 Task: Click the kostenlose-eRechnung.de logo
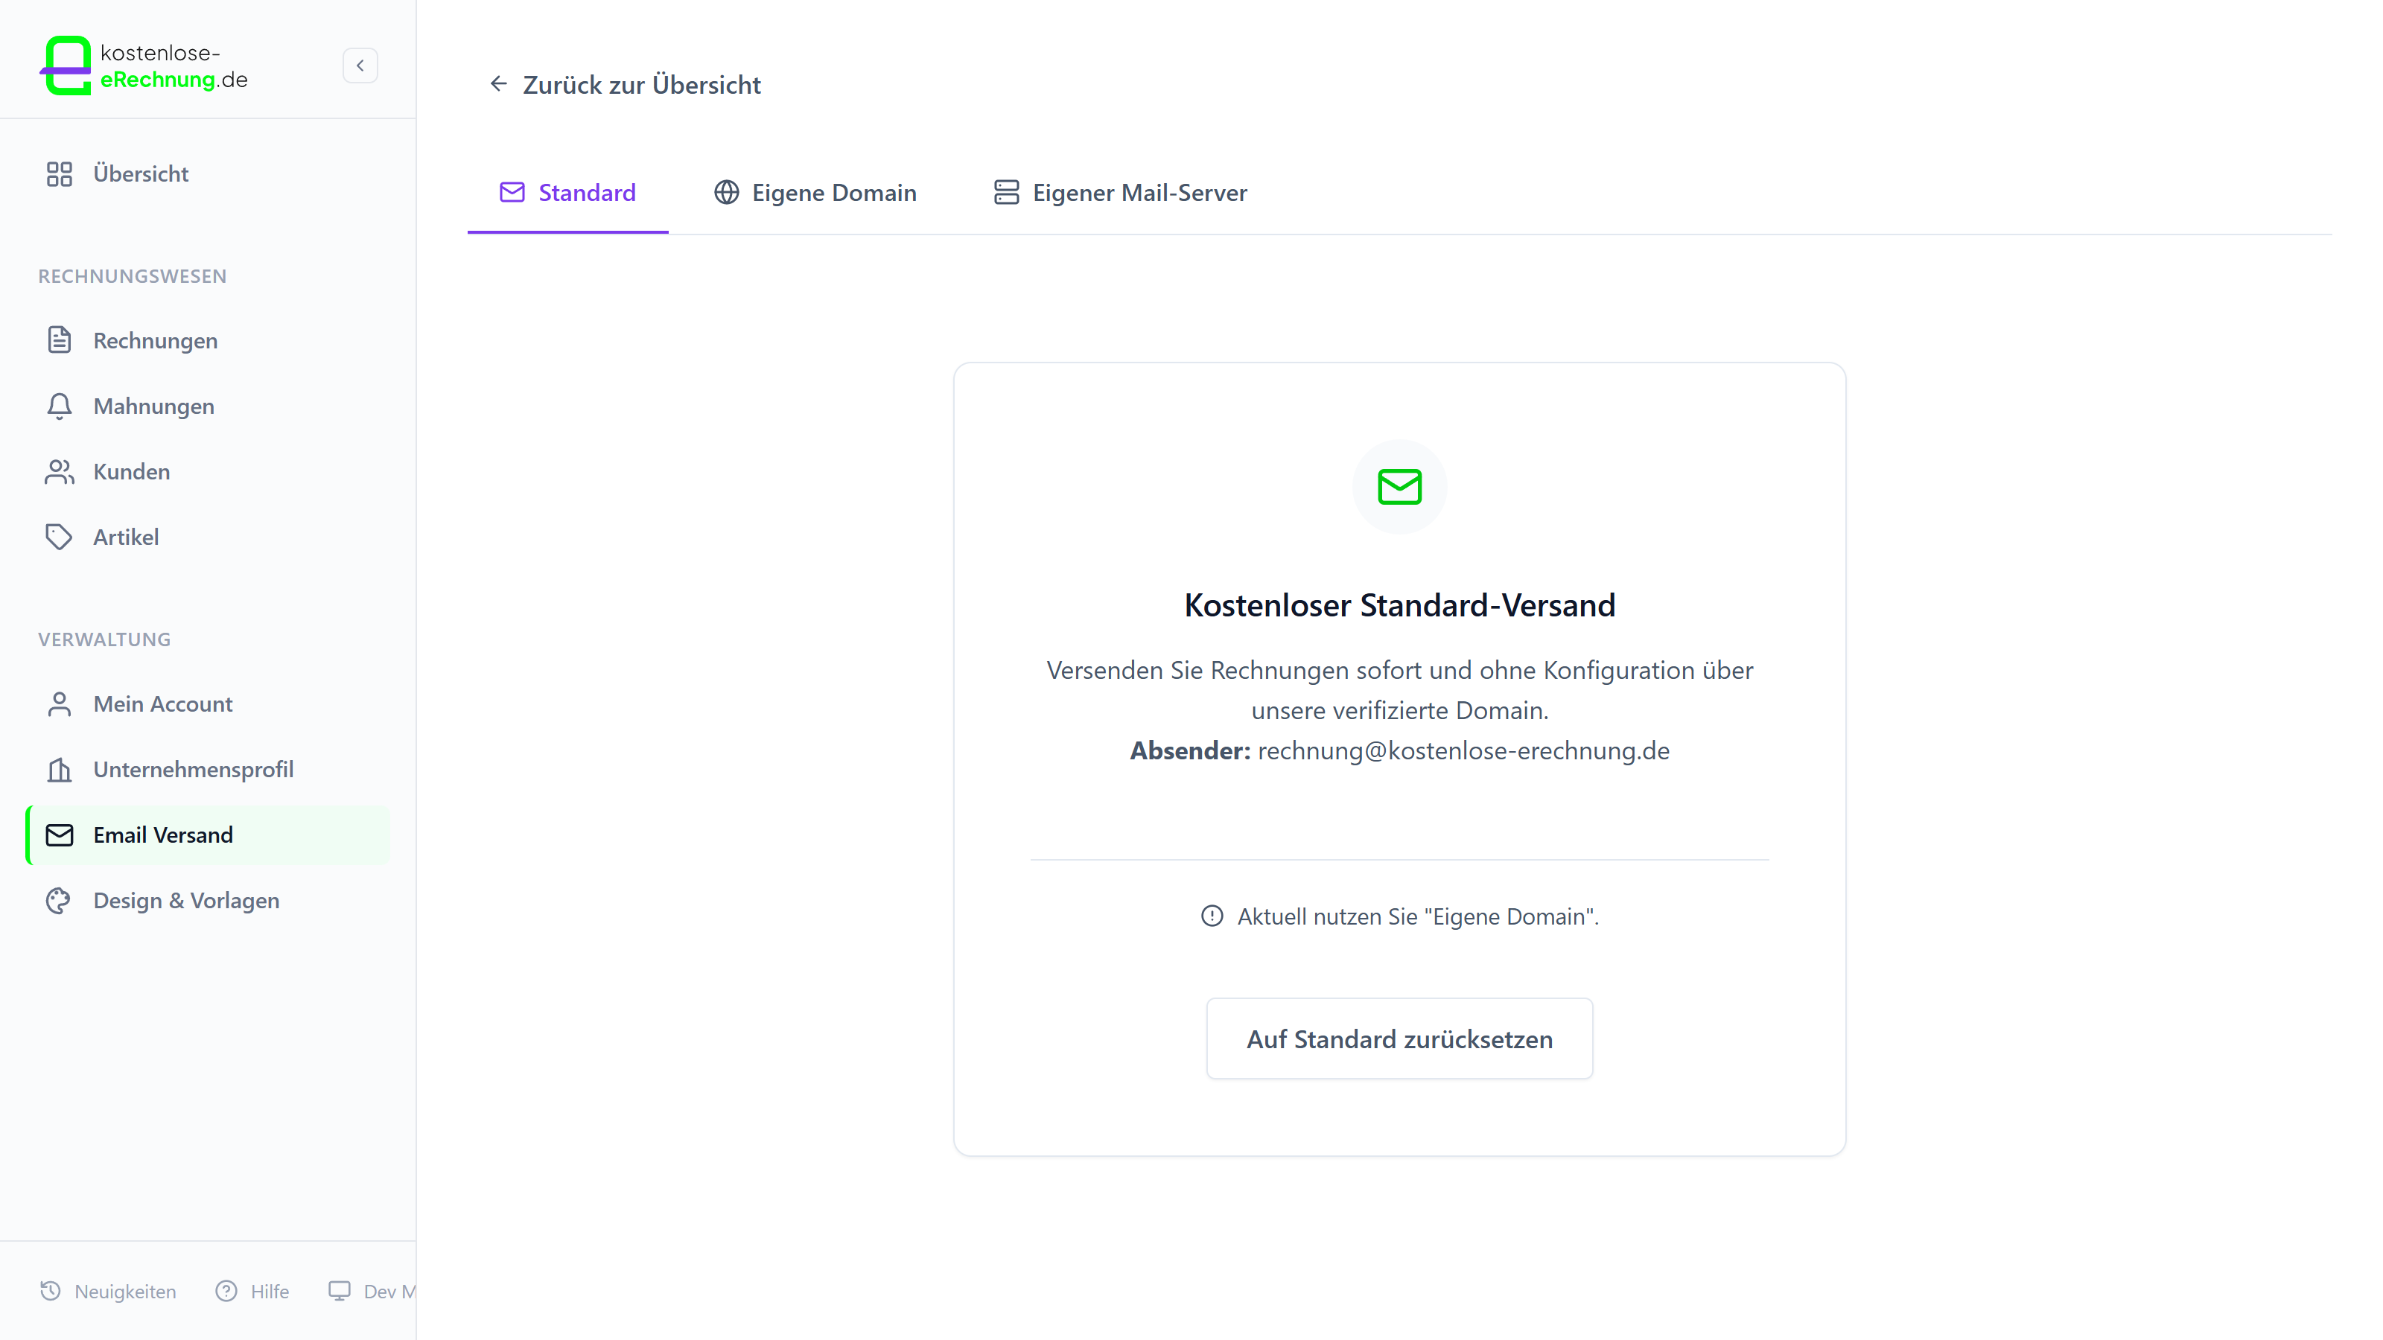(x=144, y=66)
